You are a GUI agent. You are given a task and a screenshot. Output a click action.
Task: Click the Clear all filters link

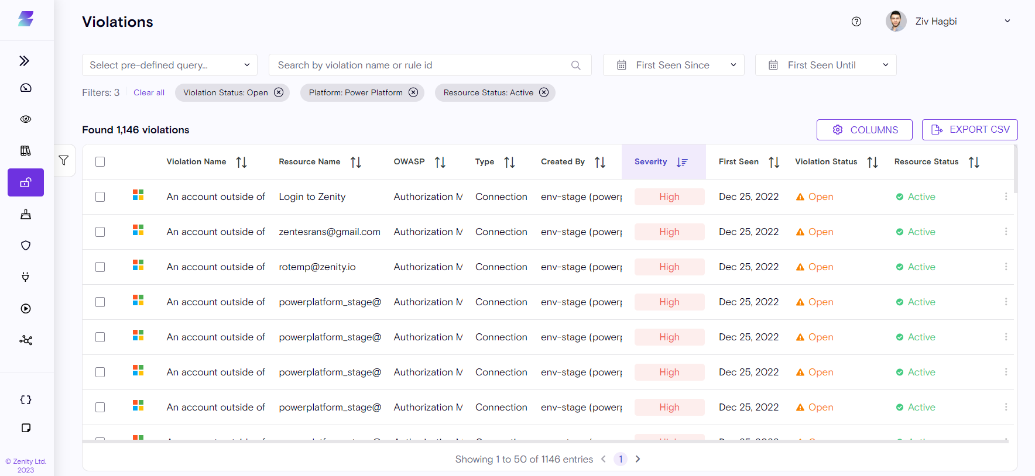pyautogui.click(x=149, y=93)
